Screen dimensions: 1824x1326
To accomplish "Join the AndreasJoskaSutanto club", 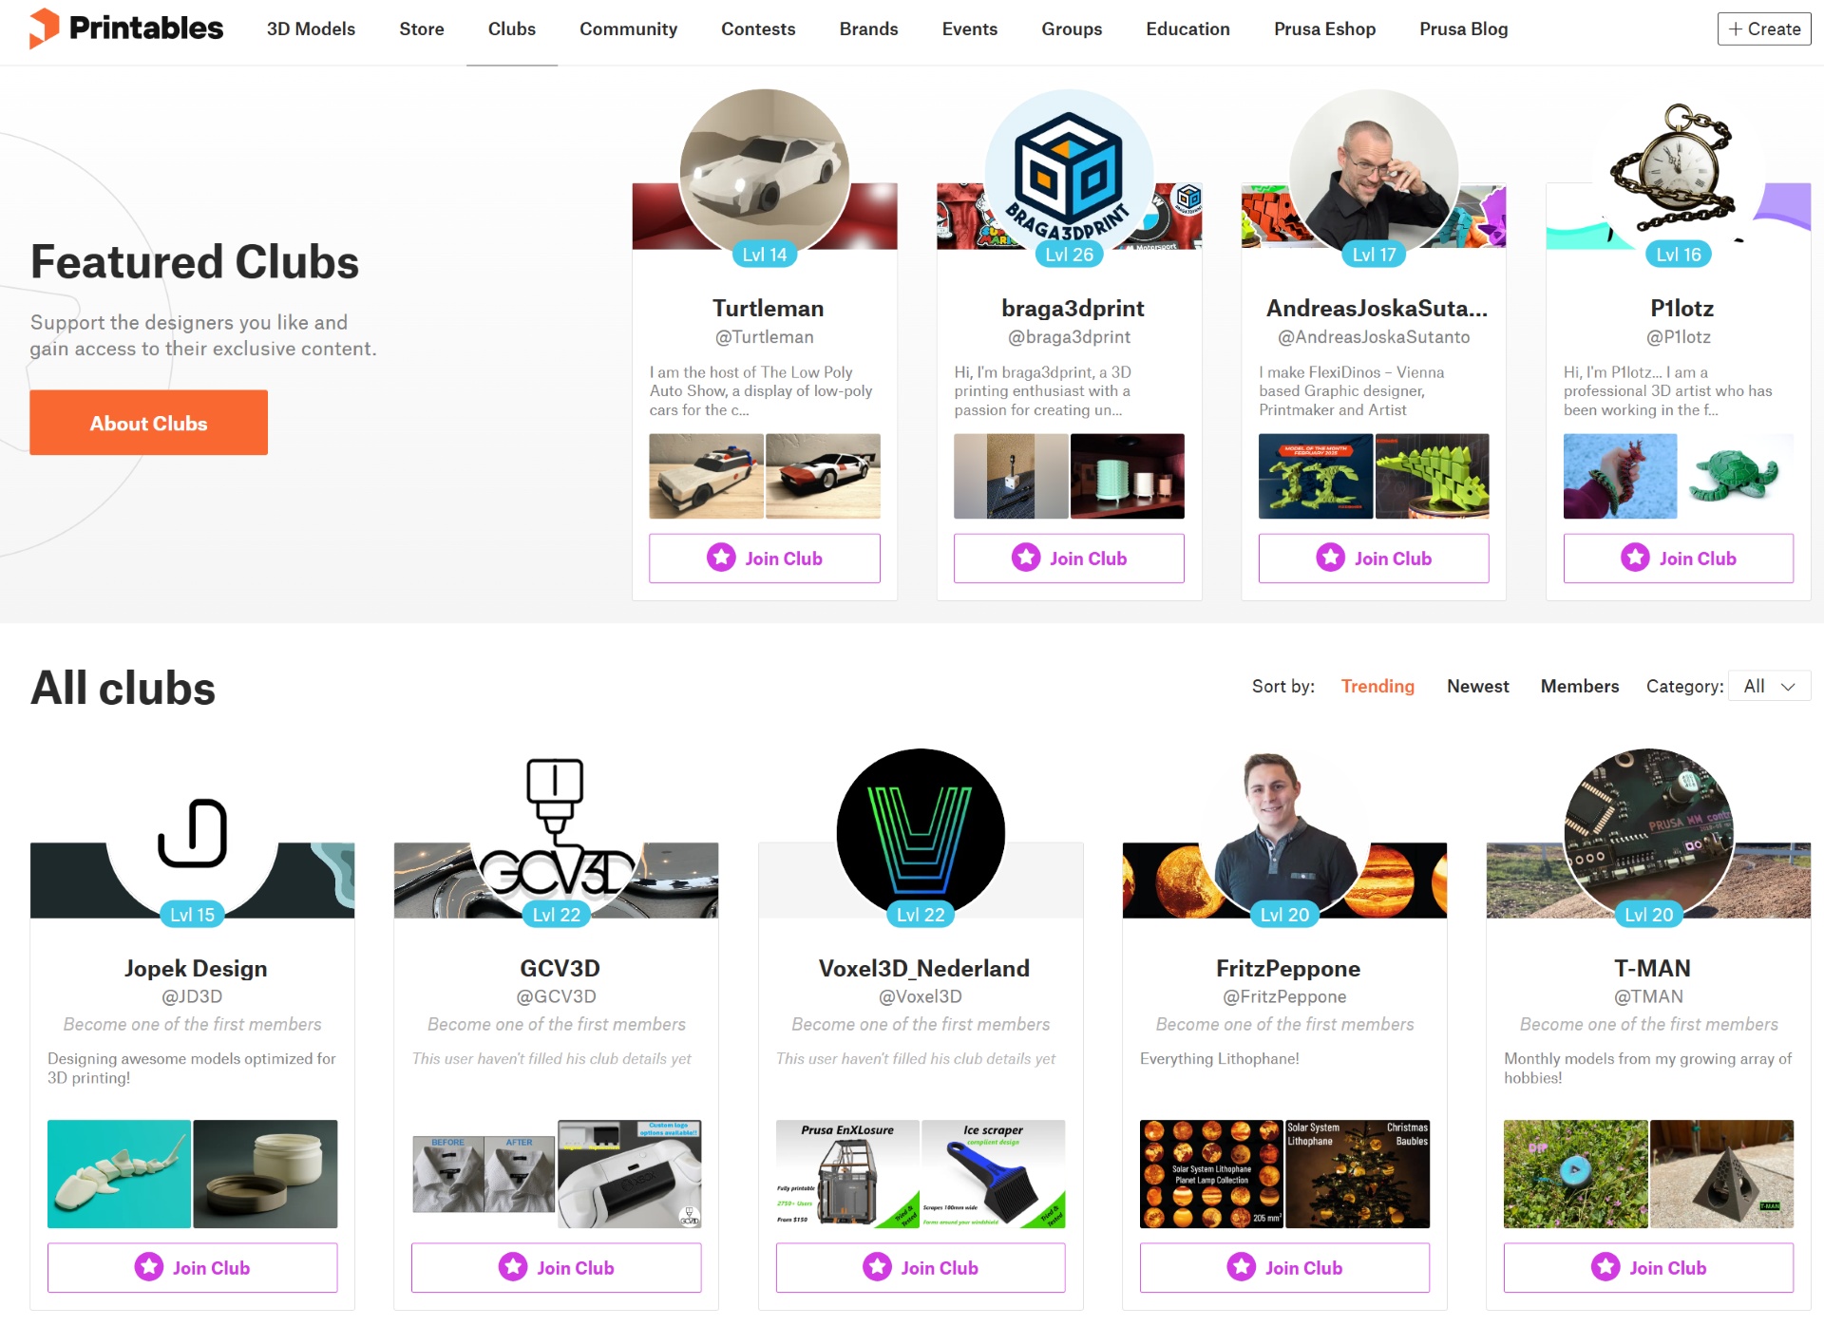I will (1374, 558).
